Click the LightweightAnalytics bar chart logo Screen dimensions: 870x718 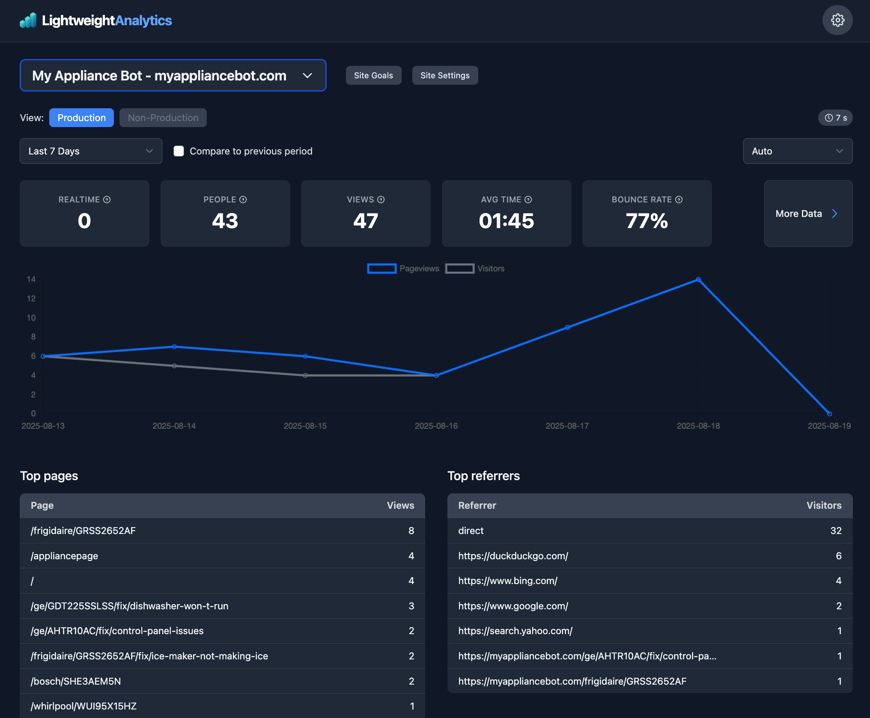28,21
